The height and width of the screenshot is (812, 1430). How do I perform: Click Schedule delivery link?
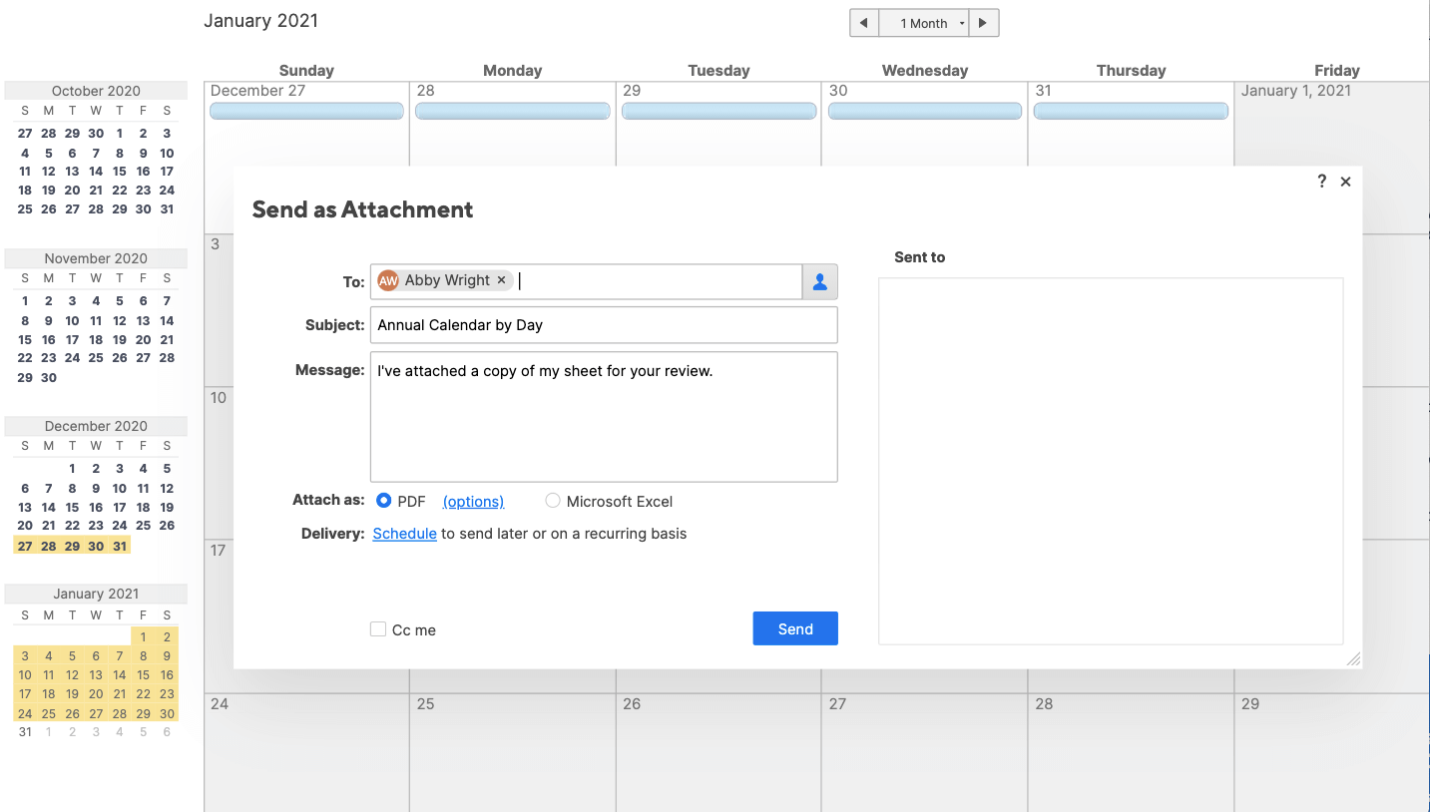404,534
